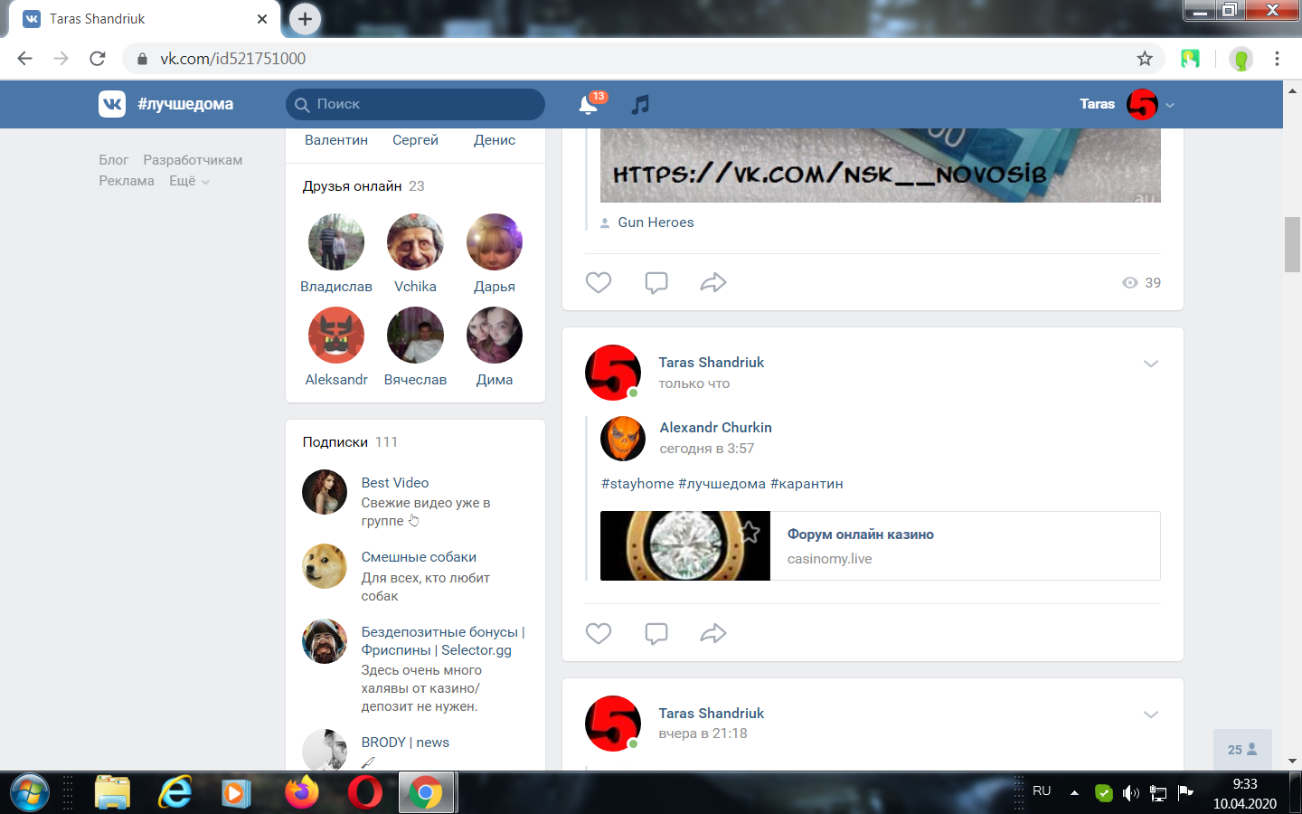Screen dimensions: 1302x814
Task: Open options for the вчера в 21:18 post
Action: click(1150, 715)
